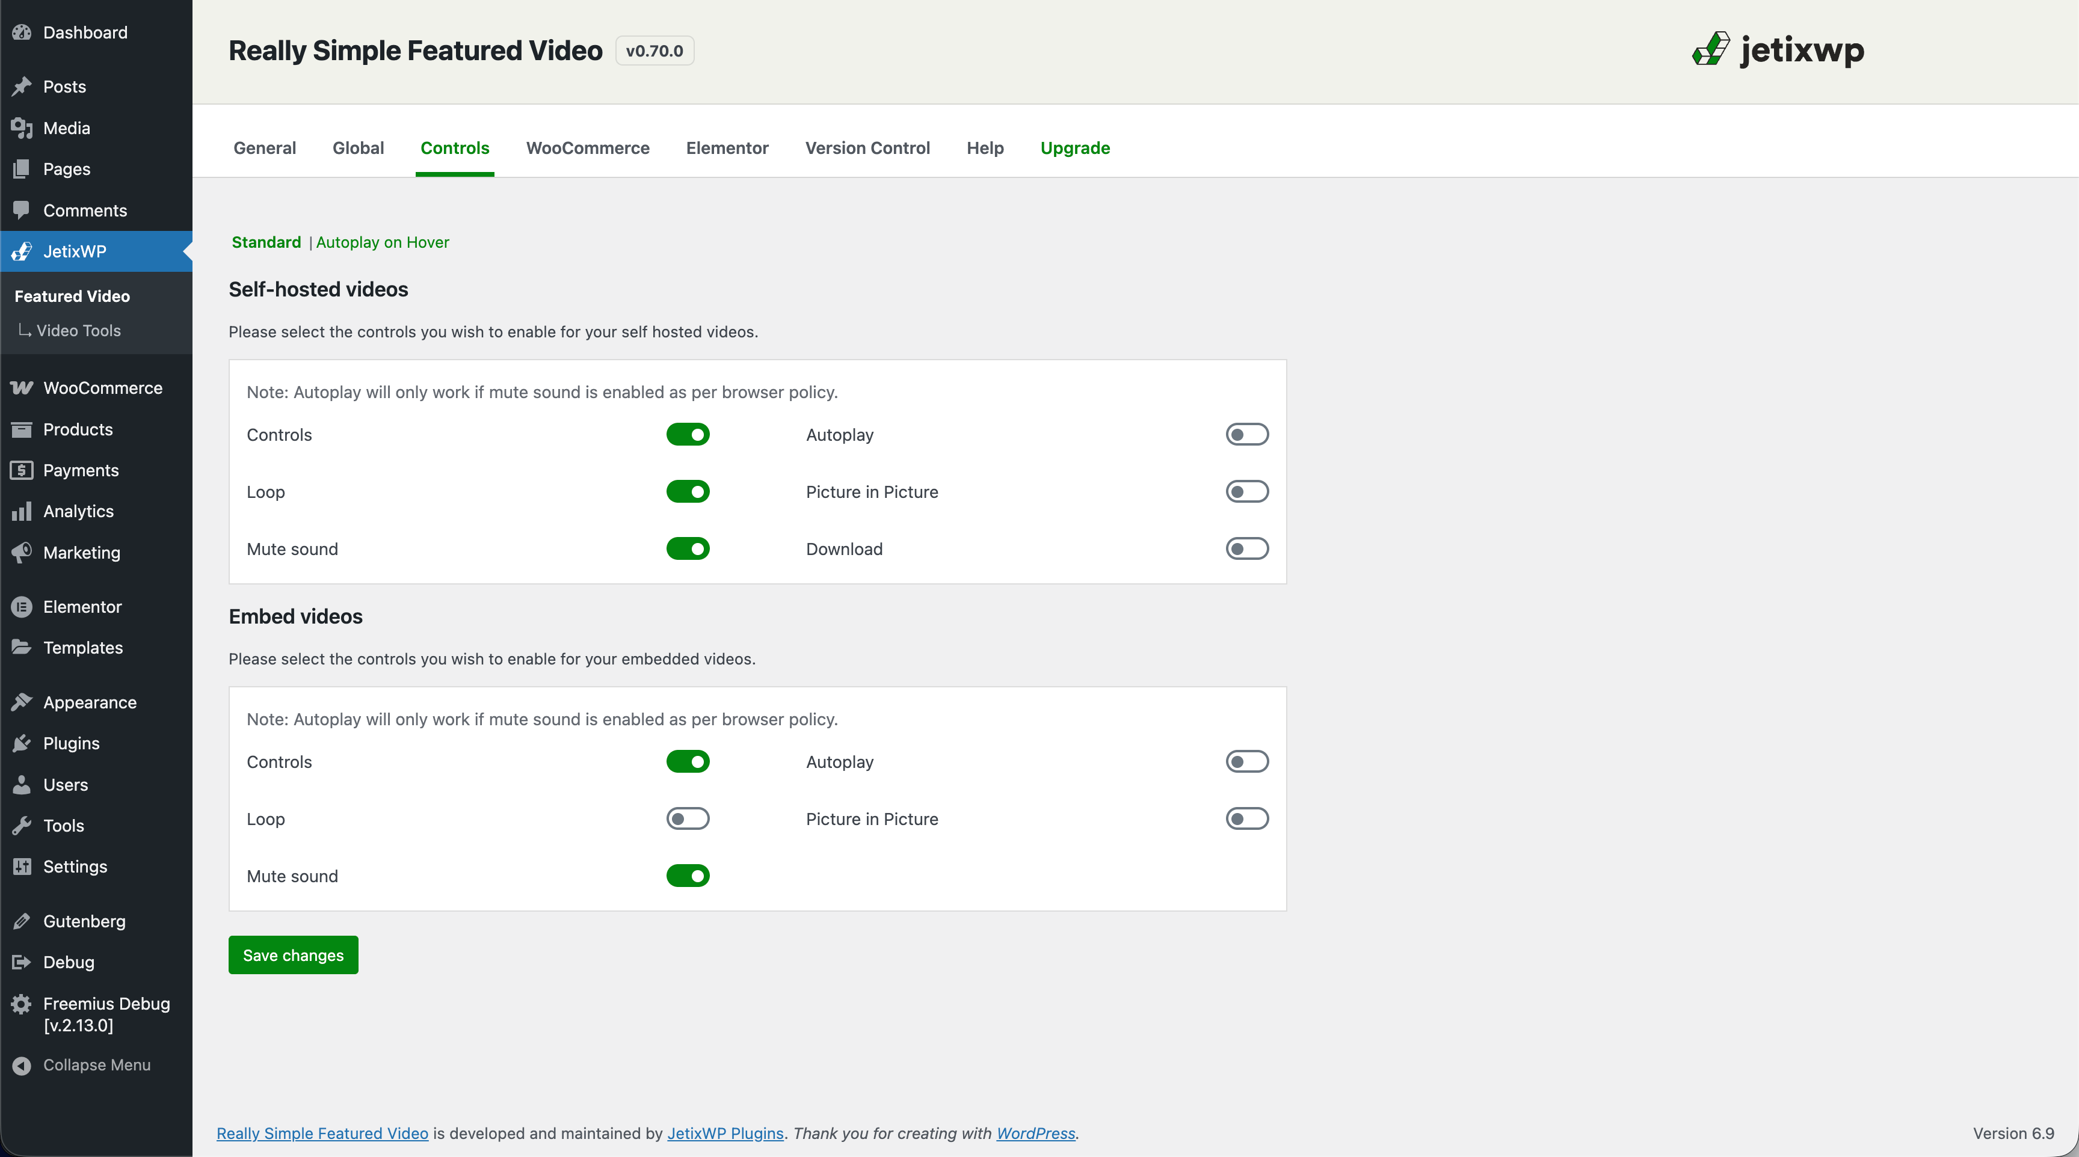Switch to the Version Control tab
This screenshot has height=1157, width=2079.
(867, 148)
